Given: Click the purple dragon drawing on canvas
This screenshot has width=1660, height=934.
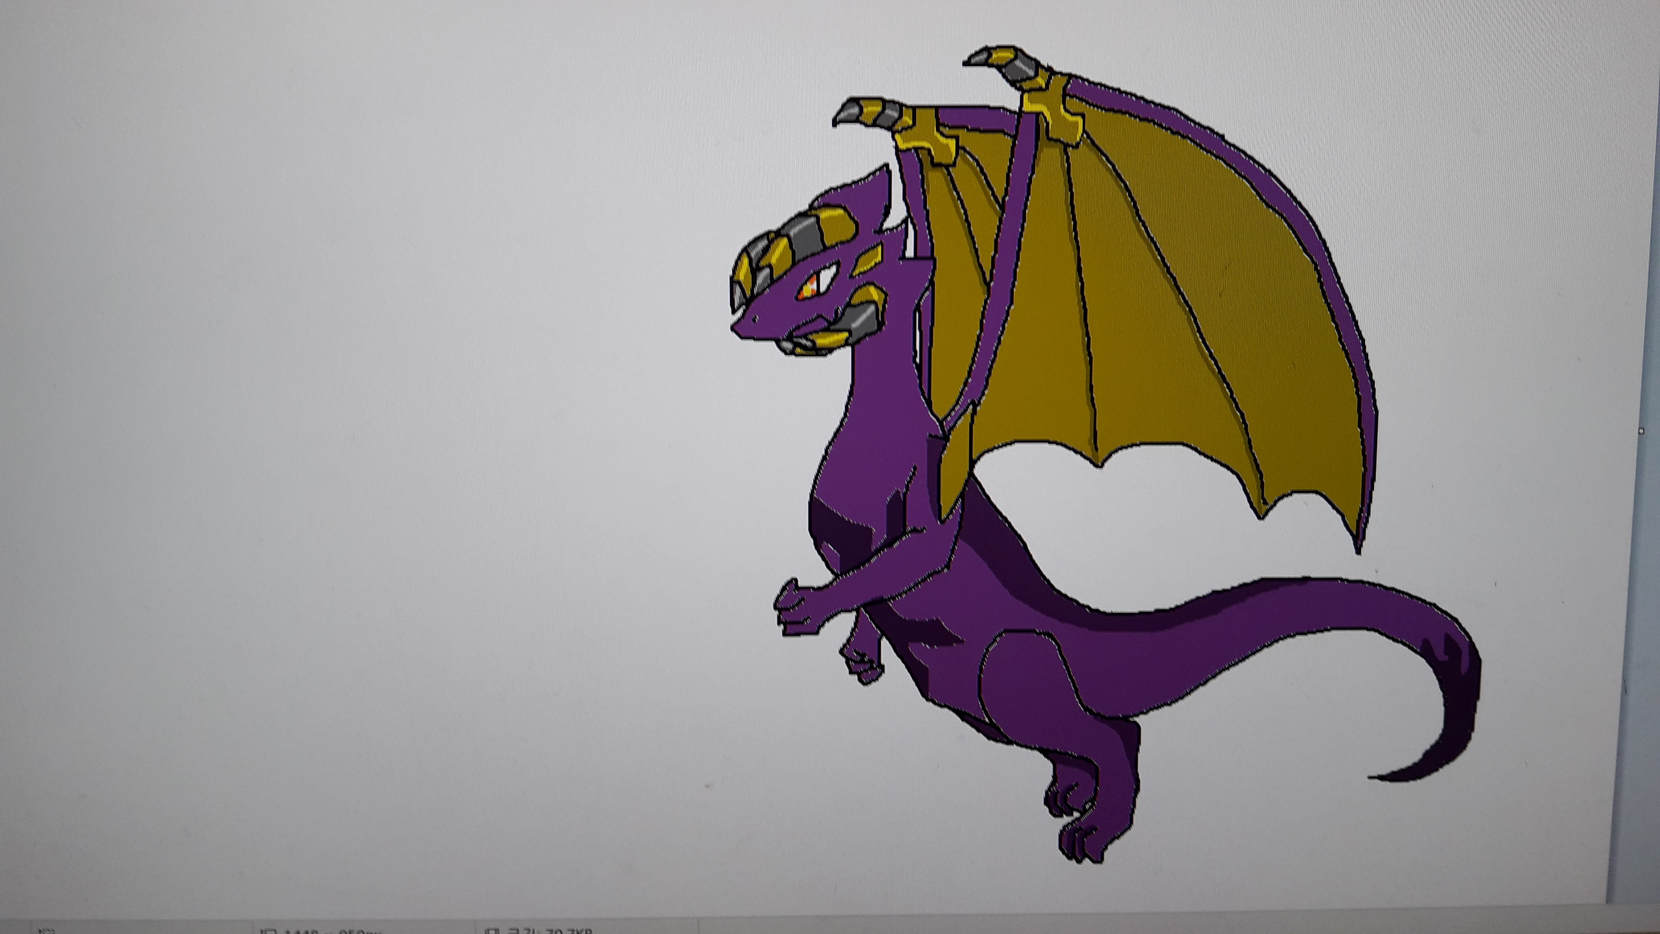Looking at the screenshot, I should [1106, 455].
